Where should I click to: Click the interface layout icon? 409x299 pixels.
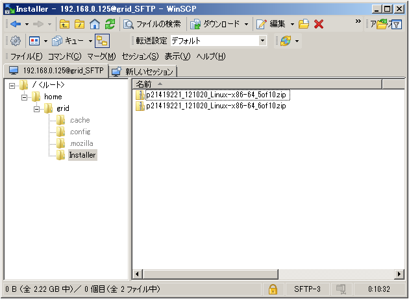pos(34,41)
